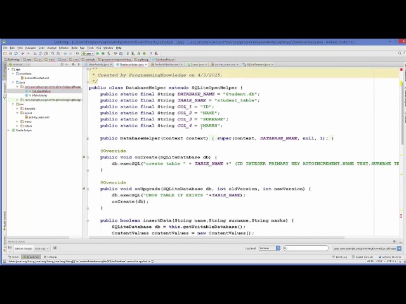Screen dimensions: 406x304
Task: Click the Open folder toolbar icon
Action: (5, 53)
